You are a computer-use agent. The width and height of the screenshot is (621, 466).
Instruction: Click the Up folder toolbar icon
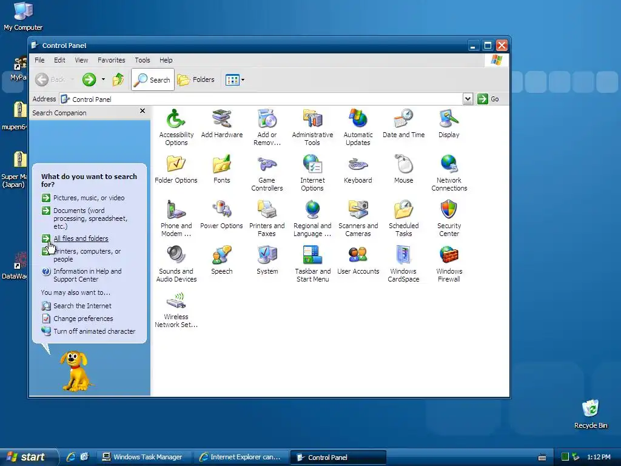click(118, 79)
